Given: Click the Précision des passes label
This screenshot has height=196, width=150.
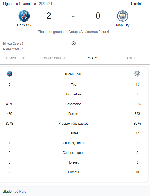Looking at the screenshot, I should [73, 124].
